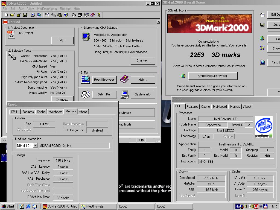Click Internet Explorer quick launch icon
280x210 pixels.
tap(28, 206)
